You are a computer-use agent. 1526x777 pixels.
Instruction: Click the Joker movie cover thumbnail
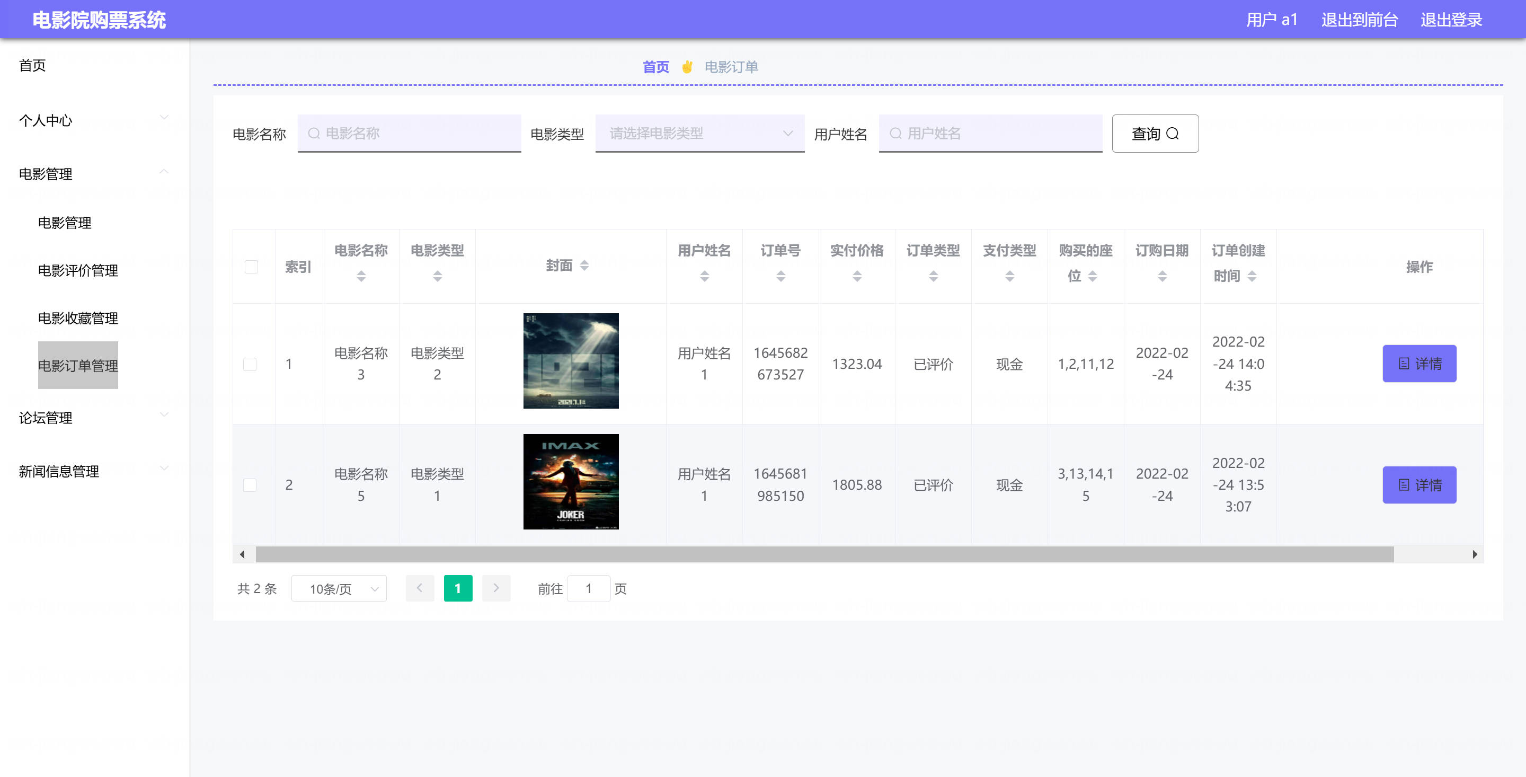(571, 482)
